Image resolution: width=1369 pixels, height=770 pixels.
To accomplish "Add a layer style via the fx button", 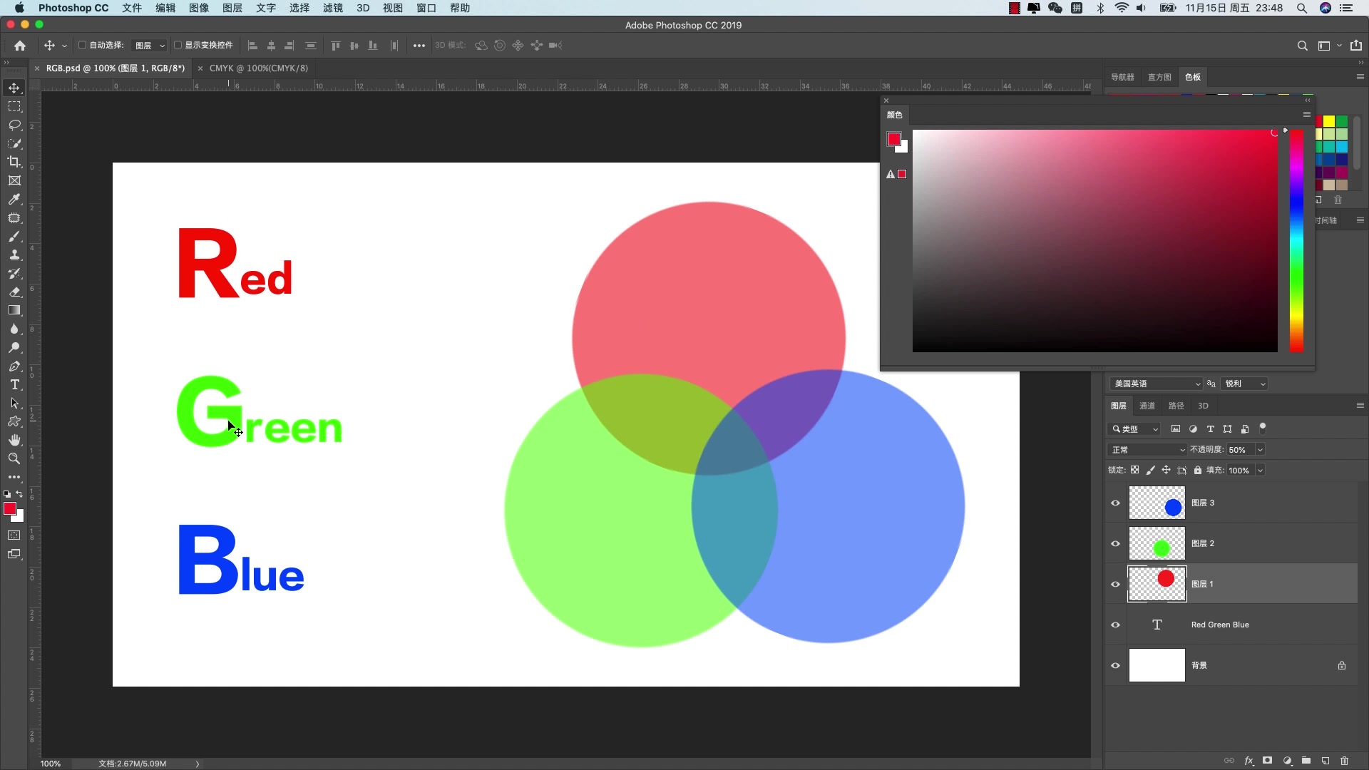I will click(x=1250, y=760).
